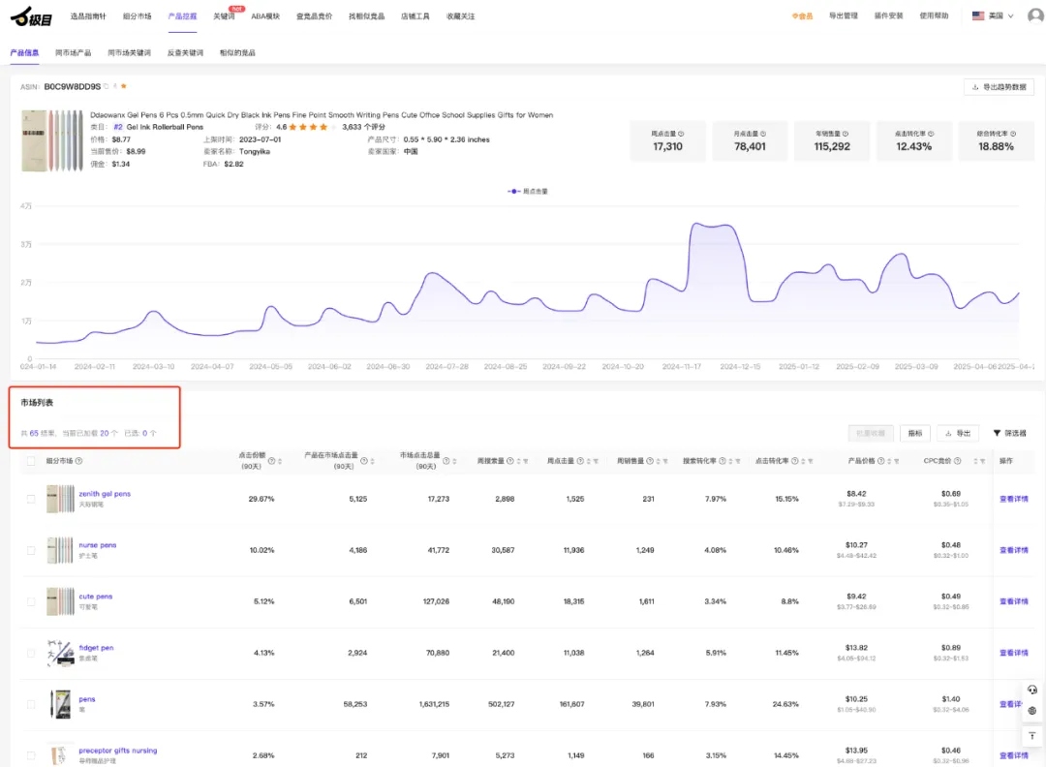Viewport: 1046px width, 767px height.
Task: Click the filter funnel icon 筛选器
Action: click(x=998, y=433)
